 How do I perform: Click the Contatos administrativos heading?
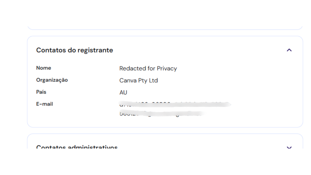tap(77, 147)
